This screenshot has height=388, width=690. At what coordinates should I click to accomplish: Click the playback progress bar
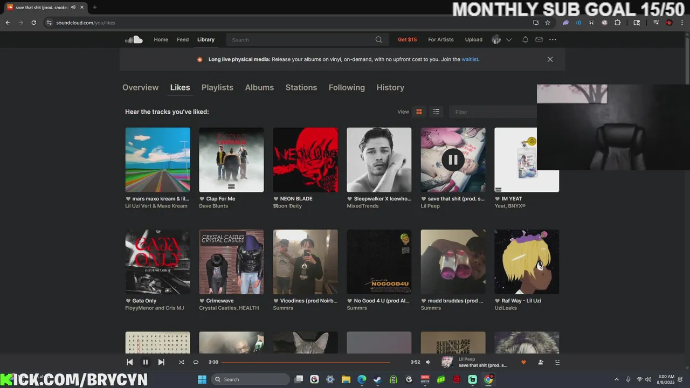click(x=306, y=362)
